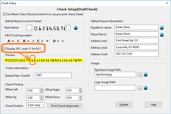The height and width of the screenshot is (114, 171).
Task: Focus the Payable to name field
Action: [136, 27]
